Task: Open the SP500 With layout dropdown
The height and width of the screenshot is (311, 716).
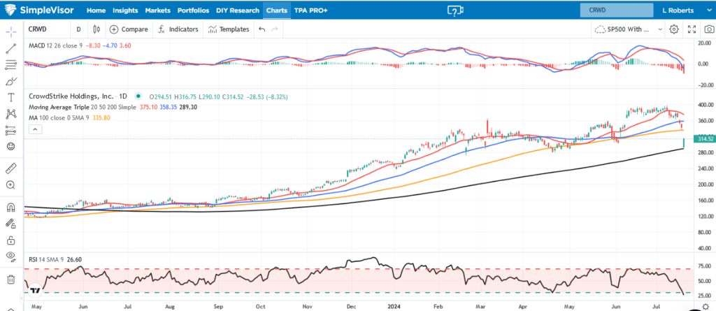Action: point(628,29)
